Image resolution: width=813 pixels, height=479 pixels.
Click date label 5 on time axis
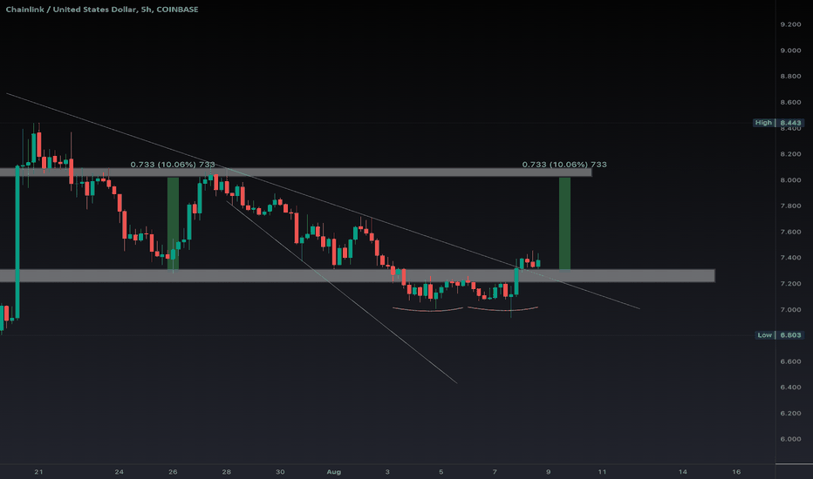click(441, 472)
